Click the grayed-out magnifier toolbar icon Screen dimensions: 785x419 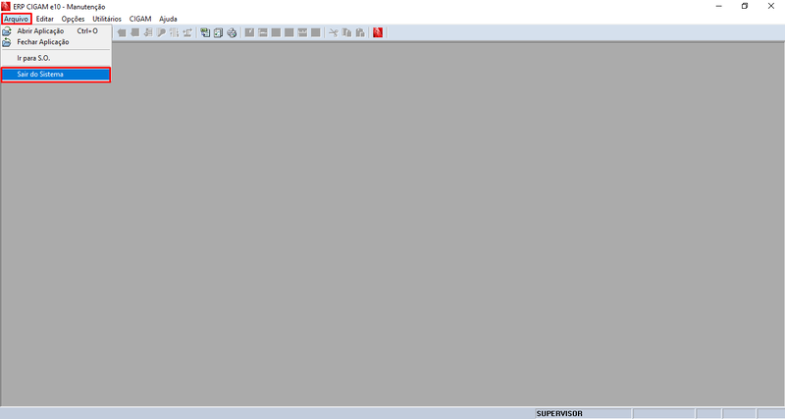(x=161, y=33)
